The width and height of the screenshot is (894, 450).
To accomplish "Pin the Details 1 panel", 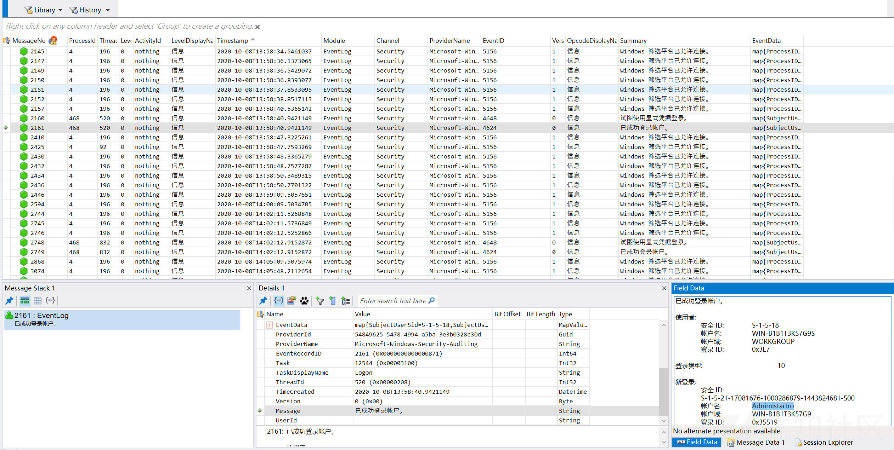I will pyautogui.click(x=263, y=301).
